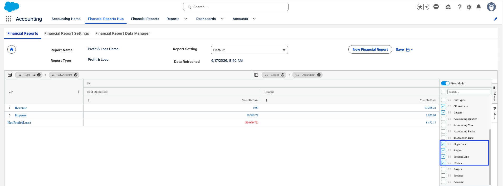Open the Global Actions plus icon
This screenshot has height=186, width=503.
click(x=436, y=7)
